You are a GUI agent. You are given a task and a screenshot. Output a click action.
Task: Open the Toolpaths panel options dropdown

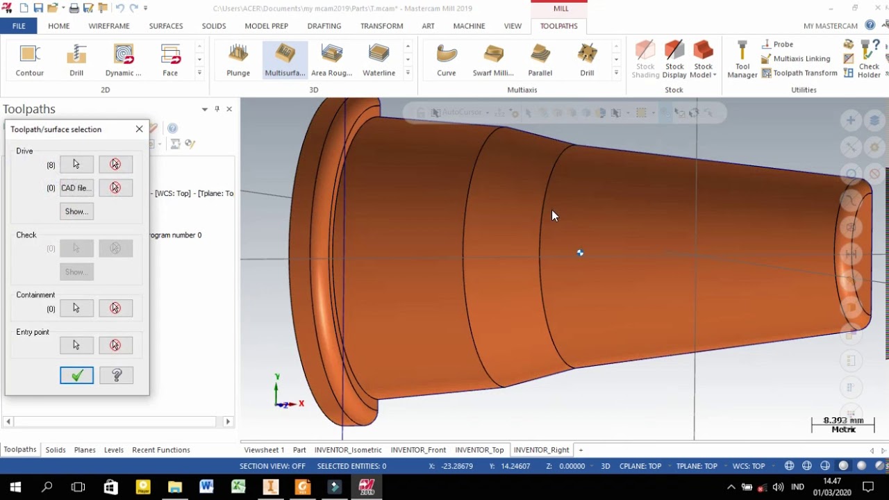pos(205,109)
